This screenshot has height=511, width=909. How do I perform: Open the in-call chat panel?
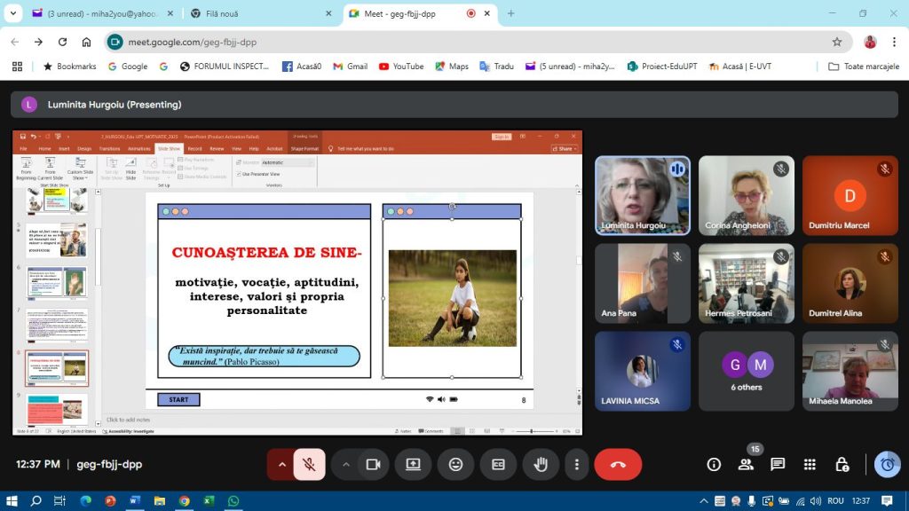(x=778, y=464)
